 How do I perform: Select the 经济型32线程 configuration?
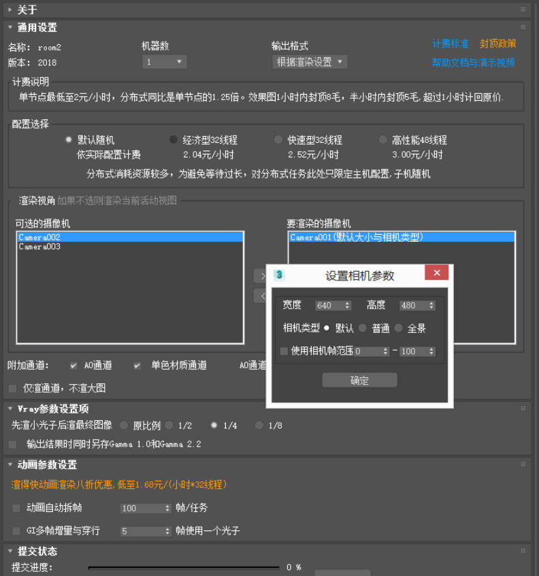[x=174, y=140]
